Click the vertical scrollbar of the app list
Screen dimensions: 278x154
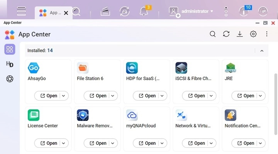[x=276, y=104]
